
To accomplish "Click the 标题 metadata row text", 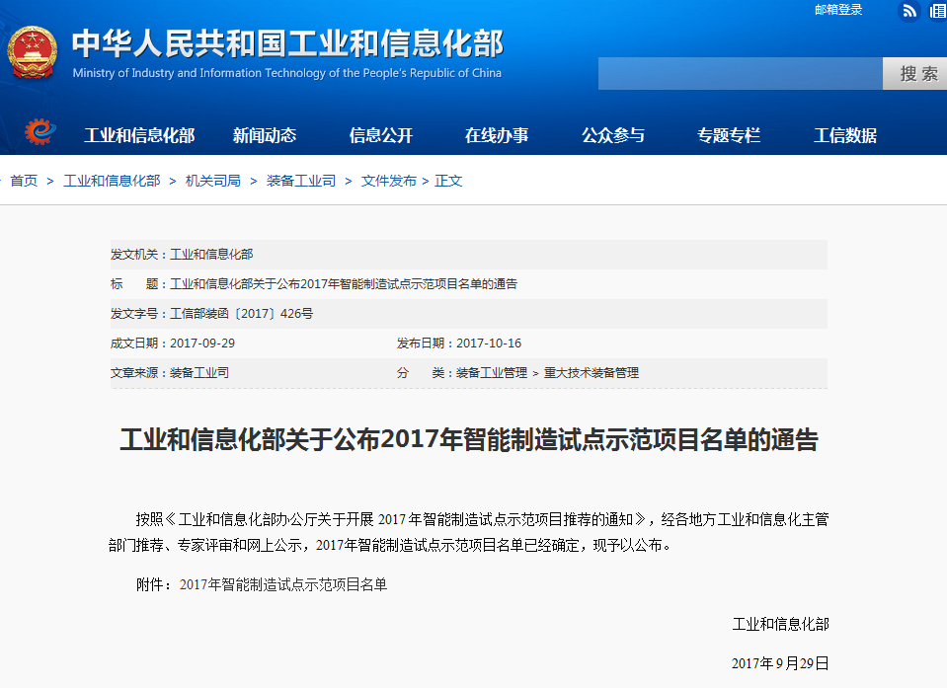I will tap(314, 284).
